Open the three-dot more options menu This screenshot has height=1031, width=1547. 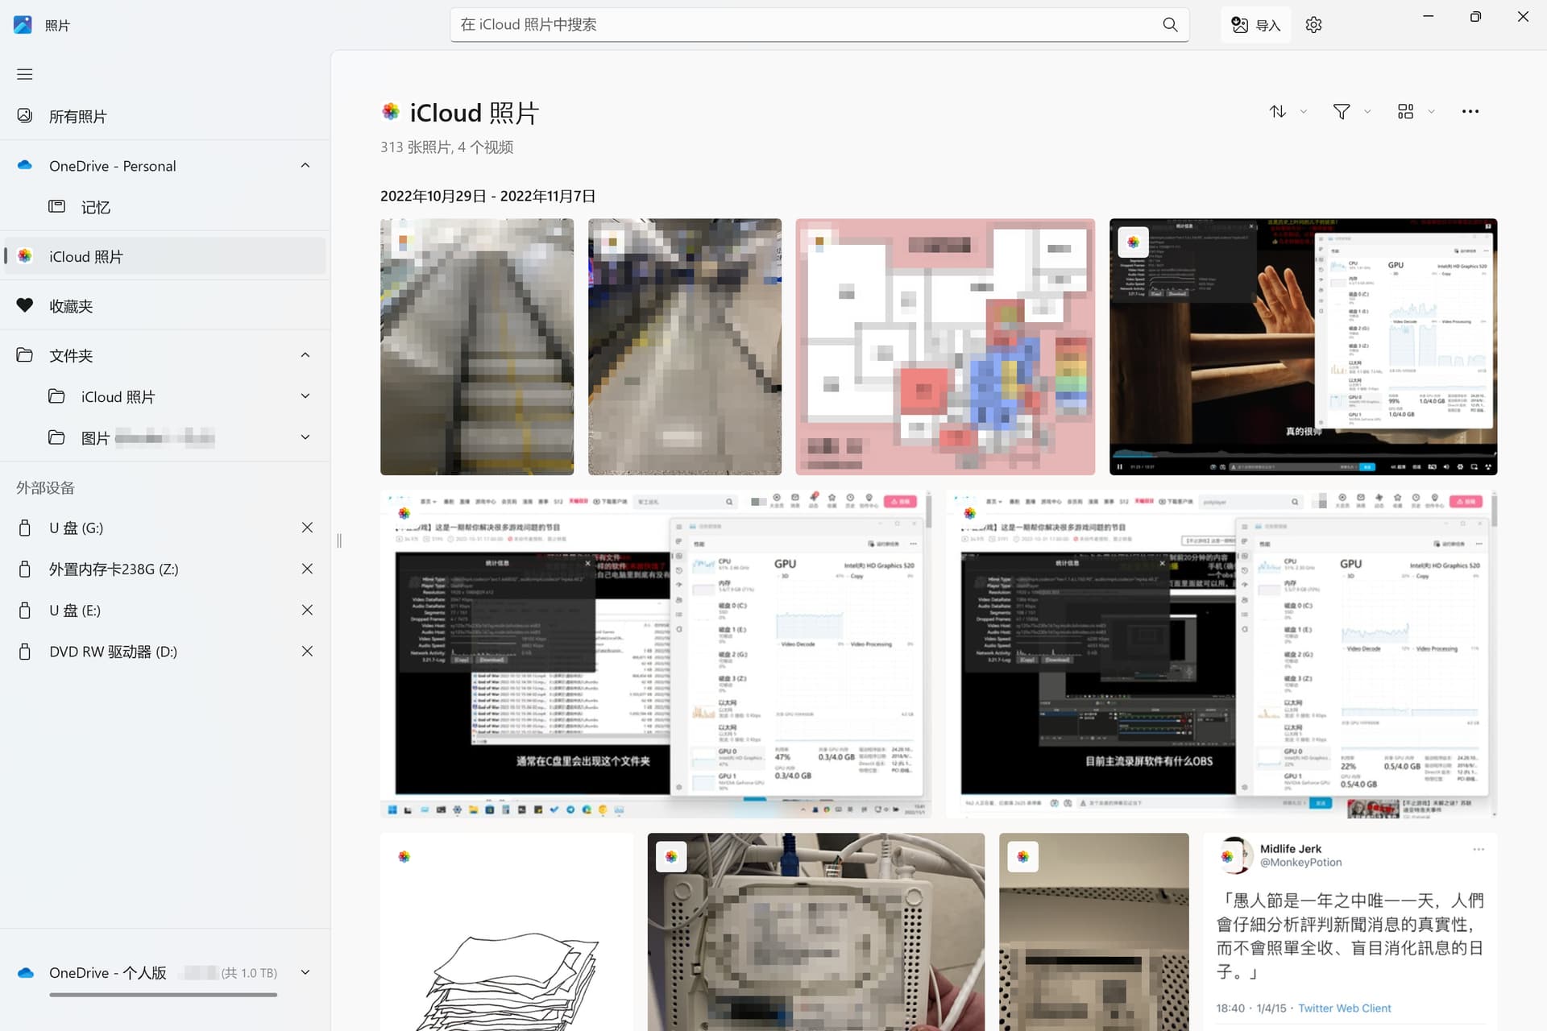[1470, 112]
